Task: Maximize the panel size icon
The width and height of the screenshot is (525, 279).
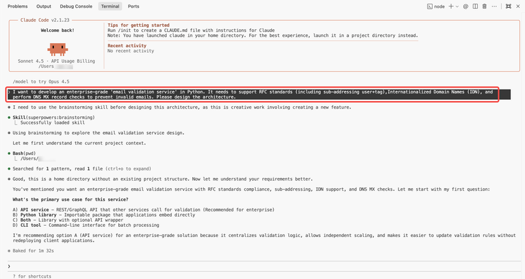Action: click(x=508, y=6)
